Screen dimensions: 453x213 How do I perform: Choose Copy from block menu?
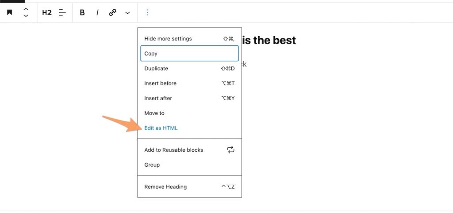189,53
